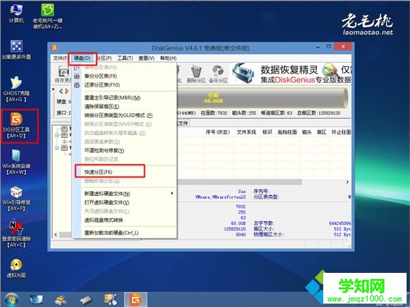410x307 pixels.
Task: Expand 新建虚拟硬盘文件(N) submenu arrow
Action: pos(172,193)
